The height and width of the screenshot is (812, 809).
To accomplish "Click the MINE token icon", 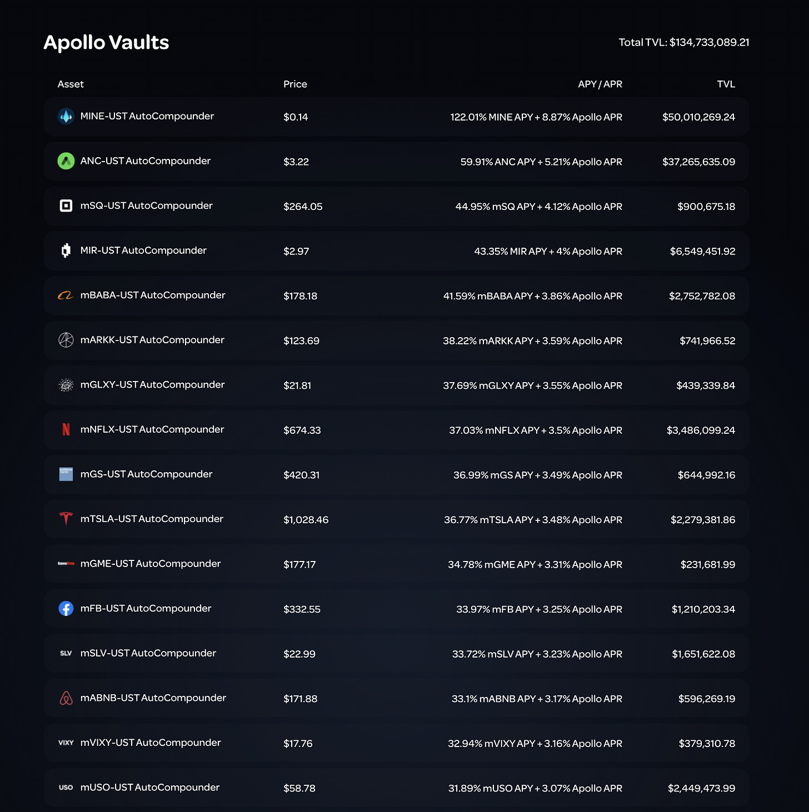I will [x=66, y=117].
